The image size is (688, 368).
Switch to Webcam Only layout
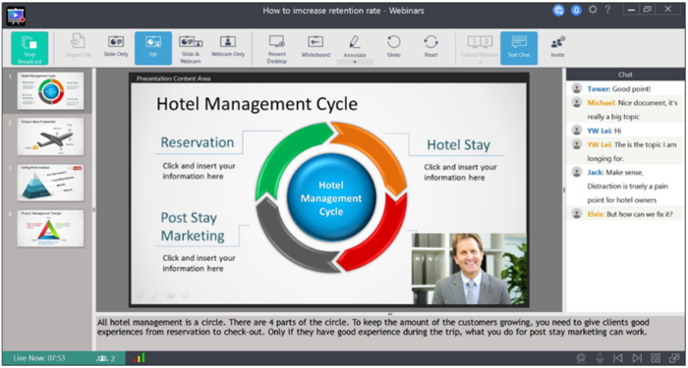pos(228,47)
